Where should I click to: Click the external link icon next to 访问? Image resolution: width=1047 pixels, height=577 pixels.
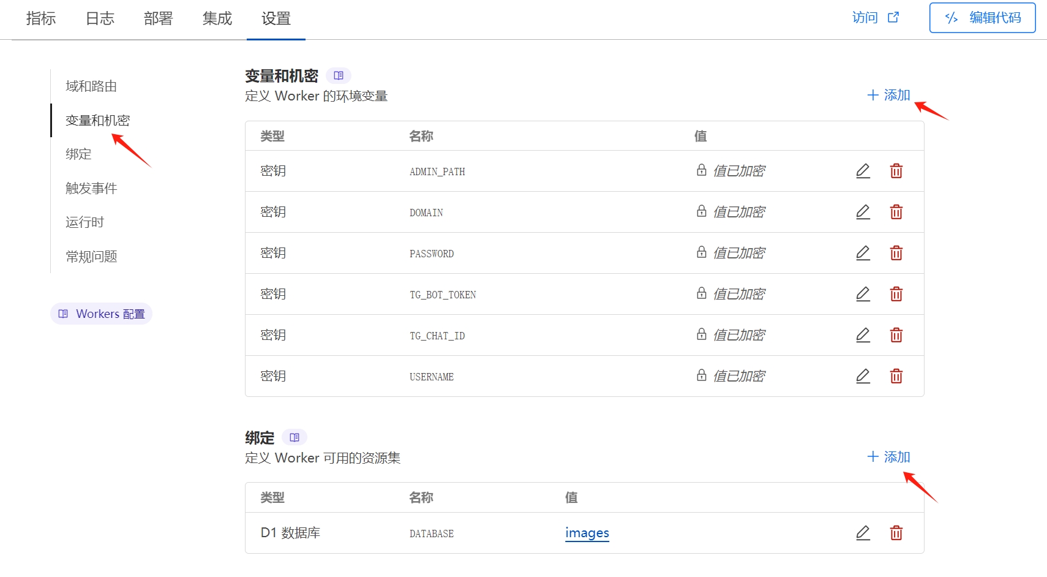[x=893, y=17]
